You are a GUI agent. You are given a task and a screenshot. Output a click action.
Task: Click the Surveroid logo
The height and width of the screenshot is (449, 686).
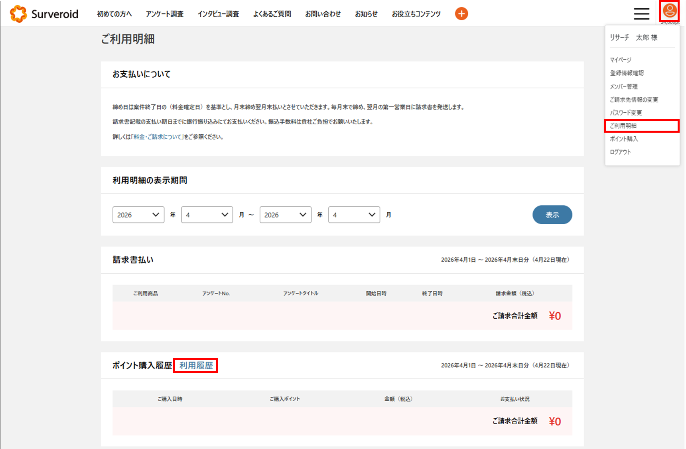pos(44,14)
